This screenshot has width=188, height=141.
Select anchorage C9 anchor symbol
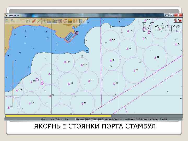coord(89,81)
